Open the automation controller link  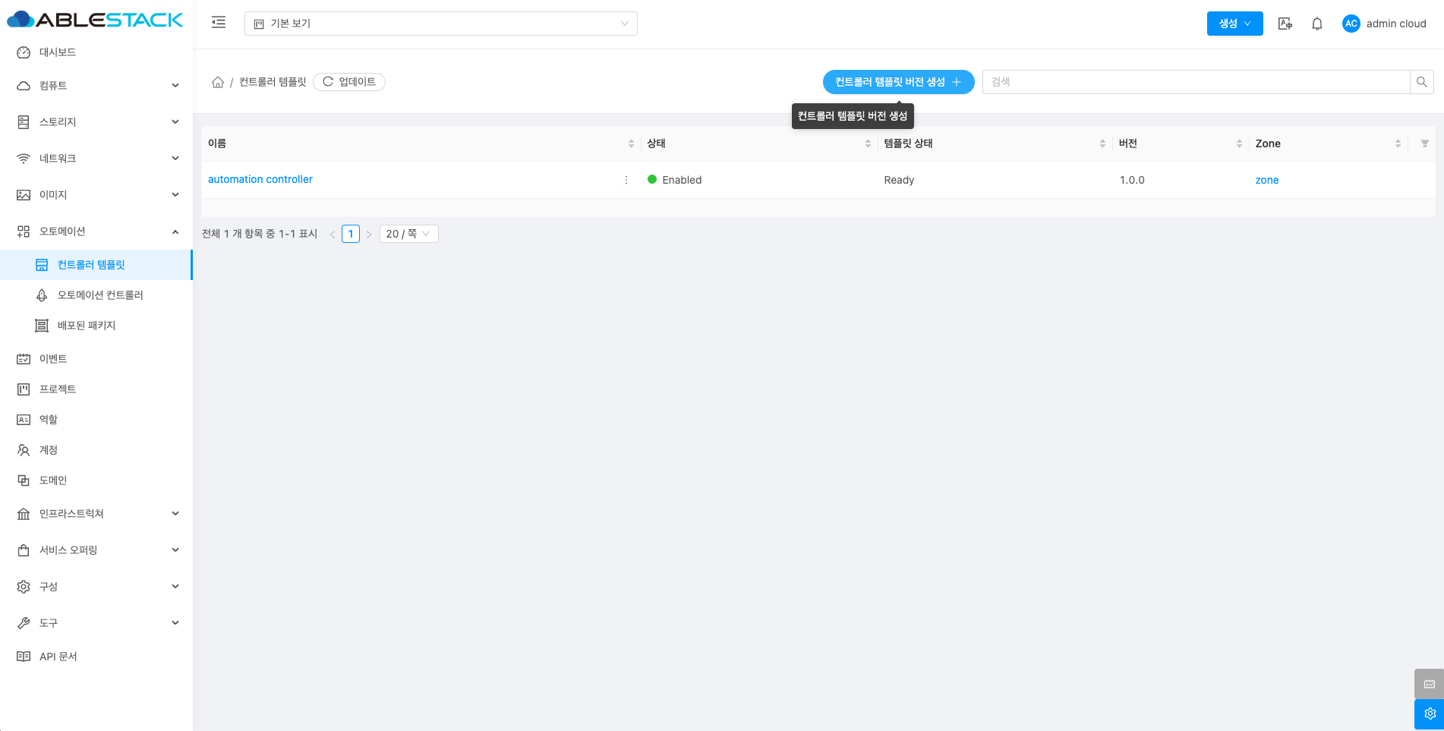click(260, 180)
